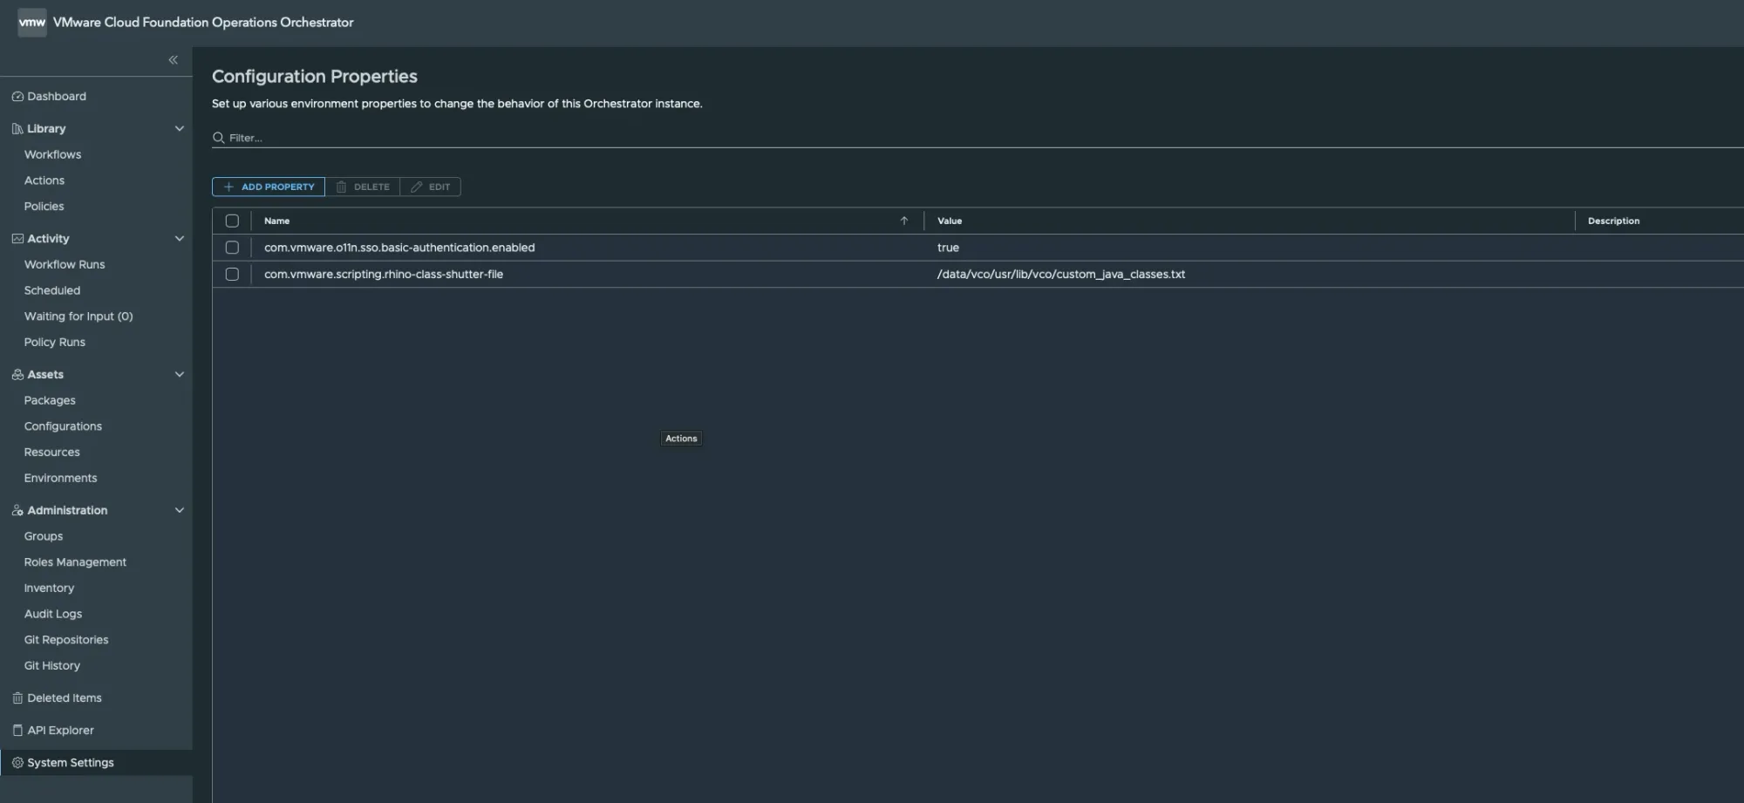
Task: Click the Library section label
Action: (46, 129)
